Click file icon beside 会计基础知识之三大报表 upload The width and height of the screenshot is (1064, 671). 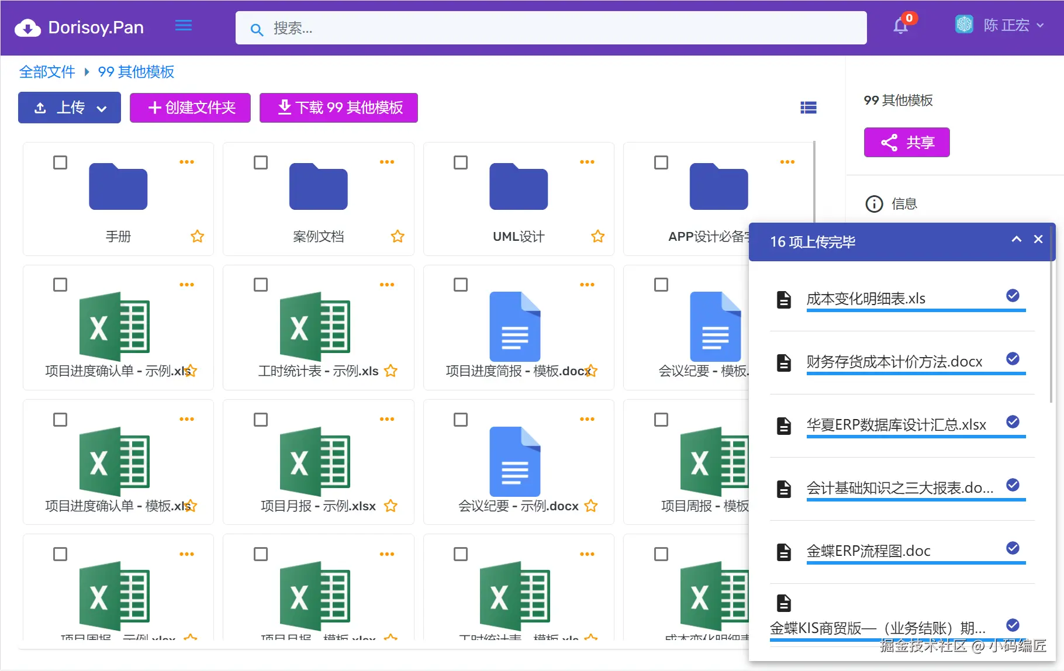click(784, 489)
